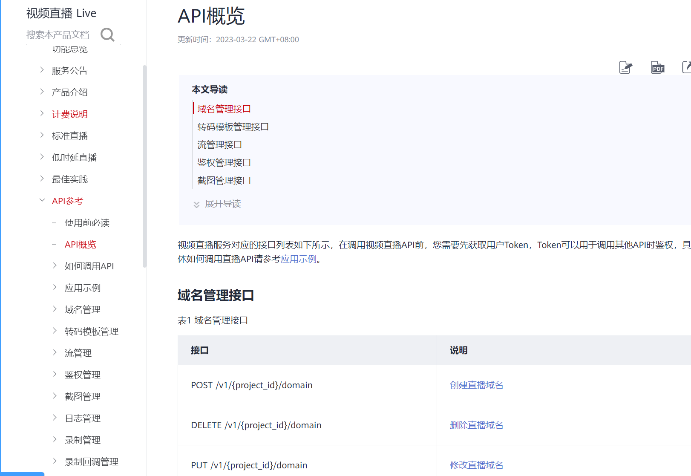691x476 pixels.
Task: Open 录制回调管理 in the sidebar
Action: tap(92, 462)
